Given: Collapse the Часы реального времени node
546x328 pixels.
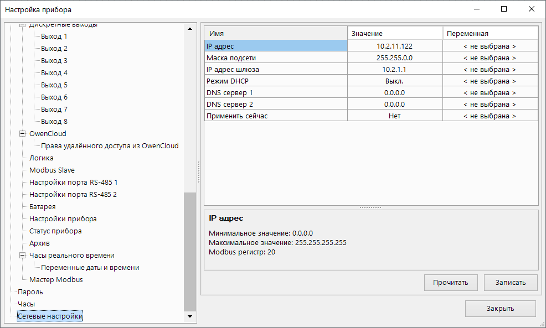Looking at the screenshot, I should 23,256.
